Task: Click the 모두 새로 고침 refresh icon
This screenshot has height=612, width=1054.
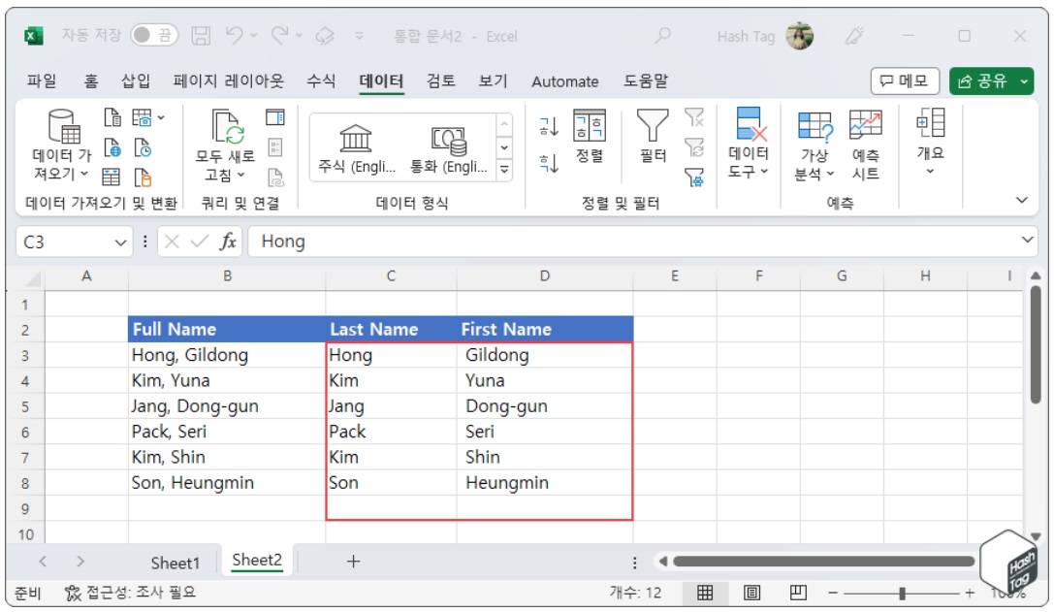Action: [x=227, y=126]
